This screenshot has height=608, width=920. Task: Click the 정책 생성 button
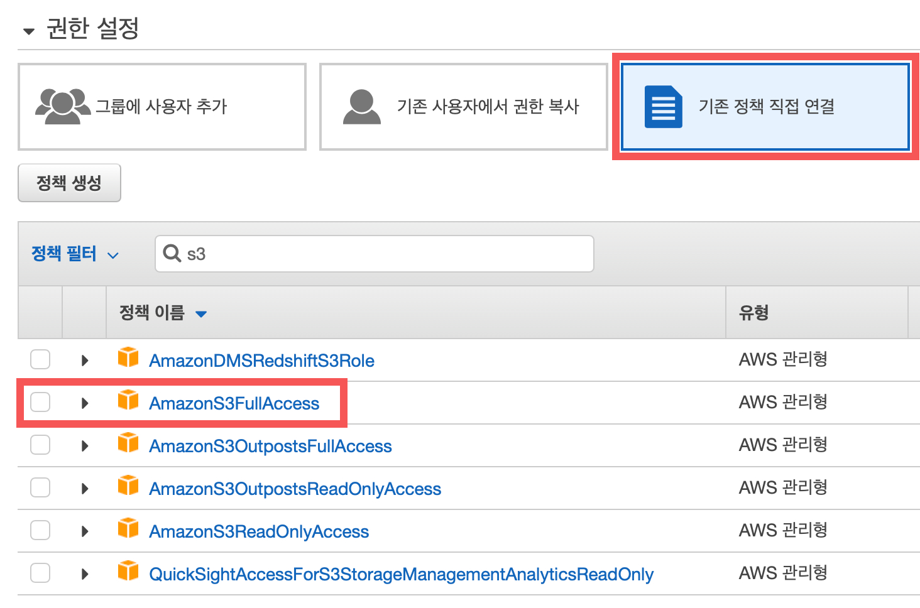69,183
